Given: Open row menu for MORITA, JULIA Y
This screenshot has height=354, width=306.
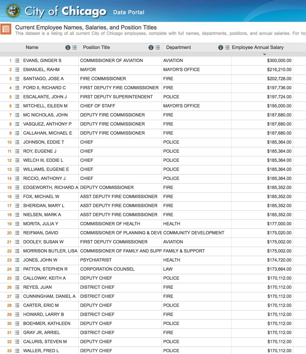Looking at the screenshot, I should pyautogui.click(x=17, y=224).
